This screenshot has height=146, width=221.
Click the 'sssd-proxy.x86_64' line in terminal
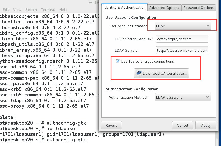coord(44,106)
